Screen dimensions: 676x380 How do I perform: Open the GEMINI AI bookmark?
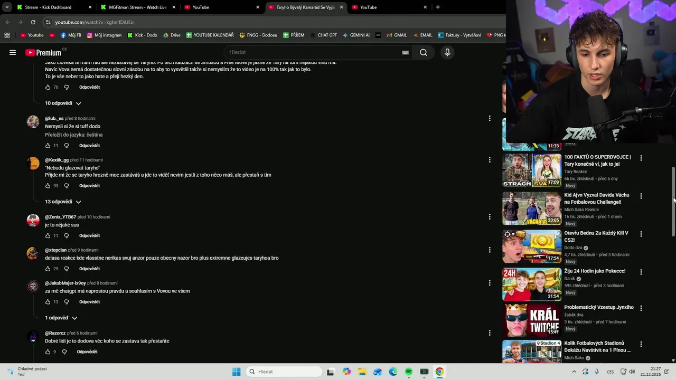click(356, 35)
